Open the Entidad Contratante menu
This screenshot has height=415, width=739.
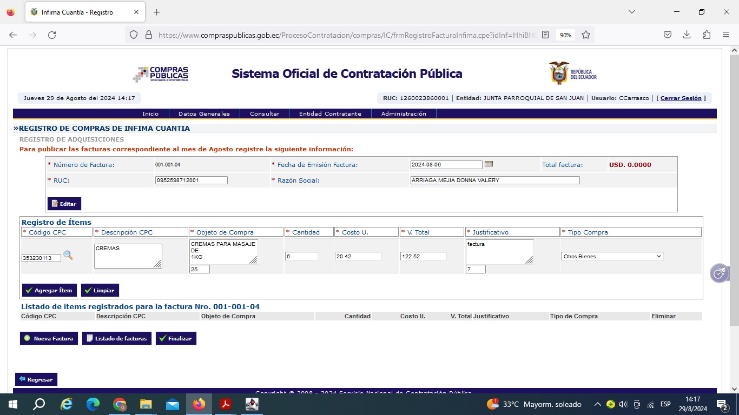(330, 114)
